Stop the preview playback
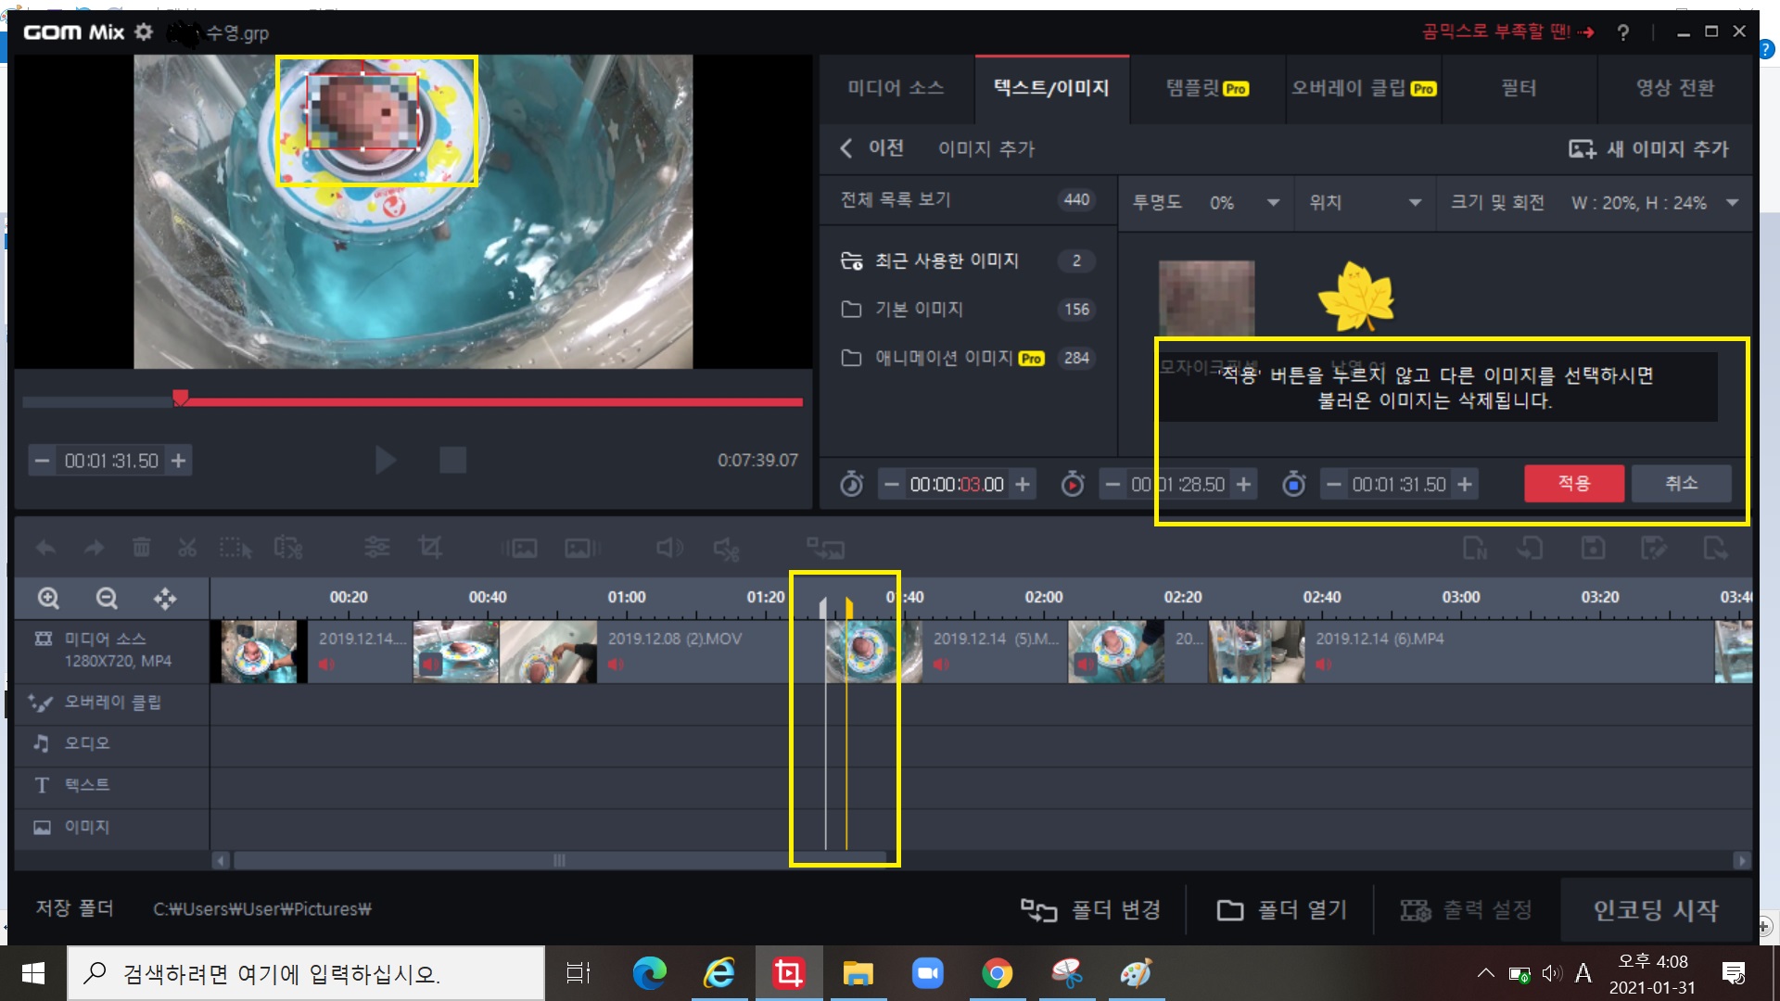Screen dimensions: 1780x1001 tap(452, 460)
